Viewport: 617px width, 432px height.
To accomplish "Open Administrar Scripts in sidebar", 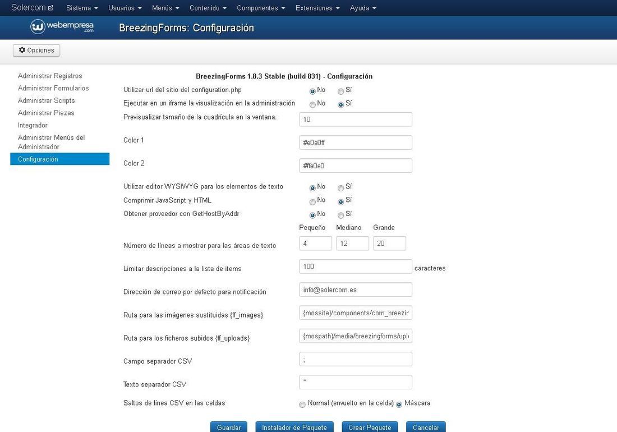I will click(46, 100).
